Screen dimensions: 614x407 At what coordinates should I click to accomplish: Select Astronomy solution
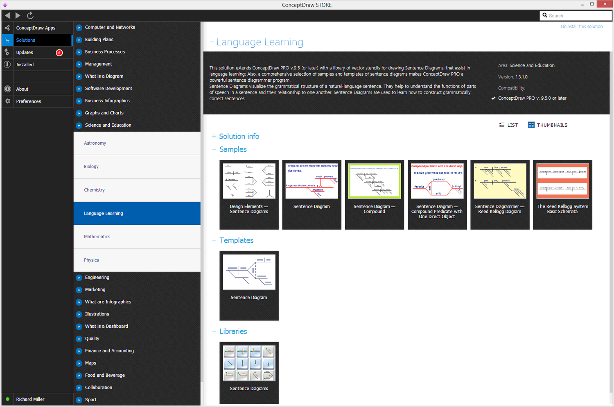point(137,143)
